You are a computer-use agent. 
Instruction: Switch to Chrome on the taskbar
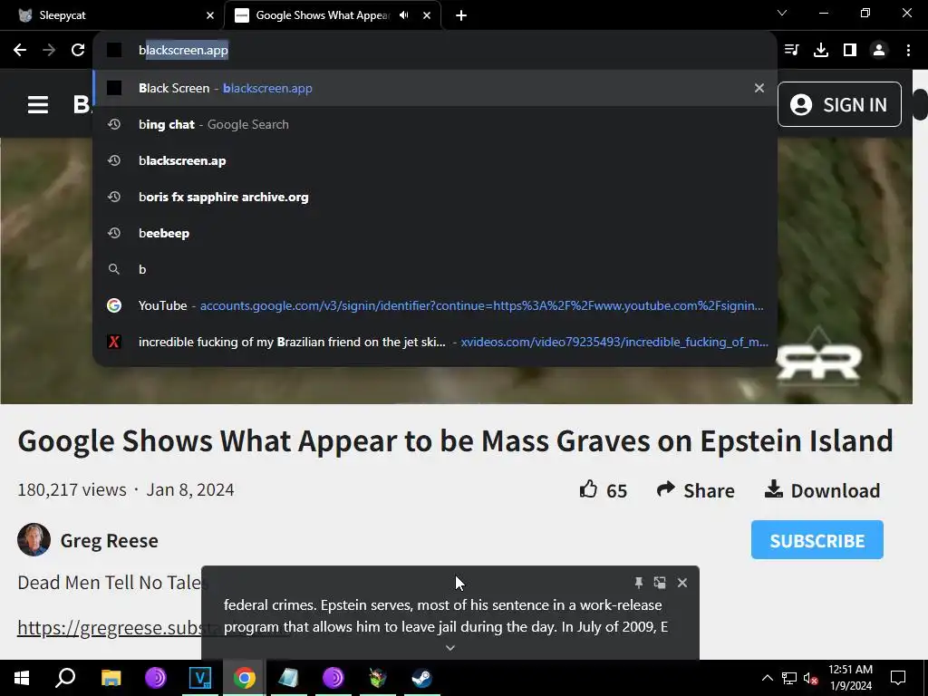click(245, 678)
